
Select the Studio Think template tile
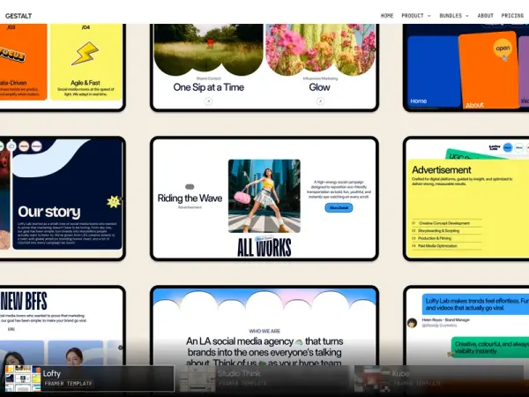264,378
